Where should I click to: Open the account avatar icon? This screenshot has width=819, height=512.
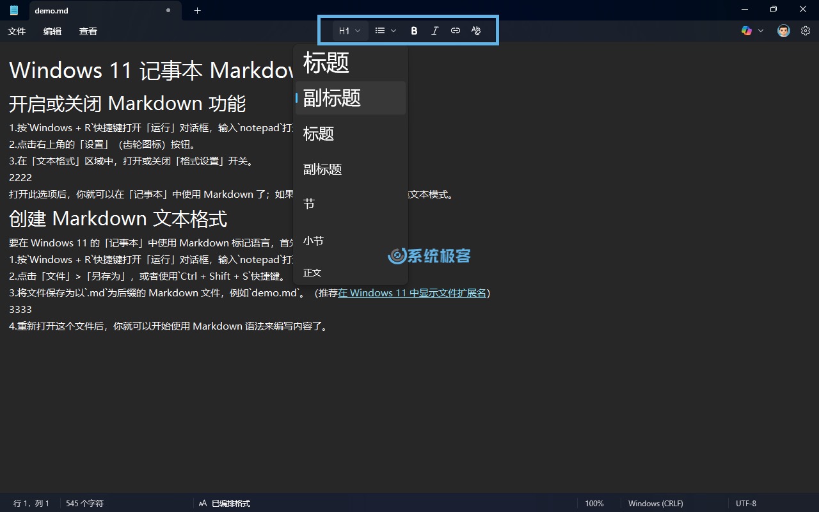[784, 31]
